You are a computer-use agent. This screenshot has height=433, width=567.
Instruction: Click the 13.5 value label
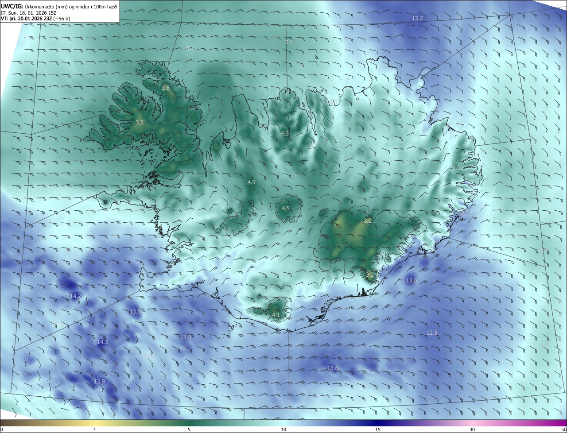tap(135, 311)
